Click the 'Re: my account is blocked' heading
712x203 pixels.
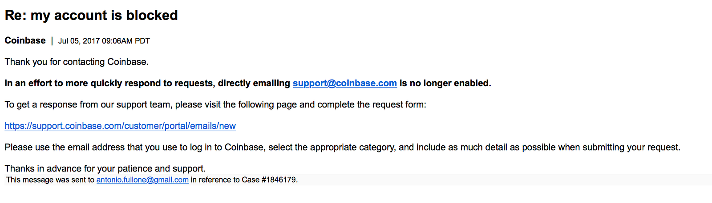(x=91, y=16)
